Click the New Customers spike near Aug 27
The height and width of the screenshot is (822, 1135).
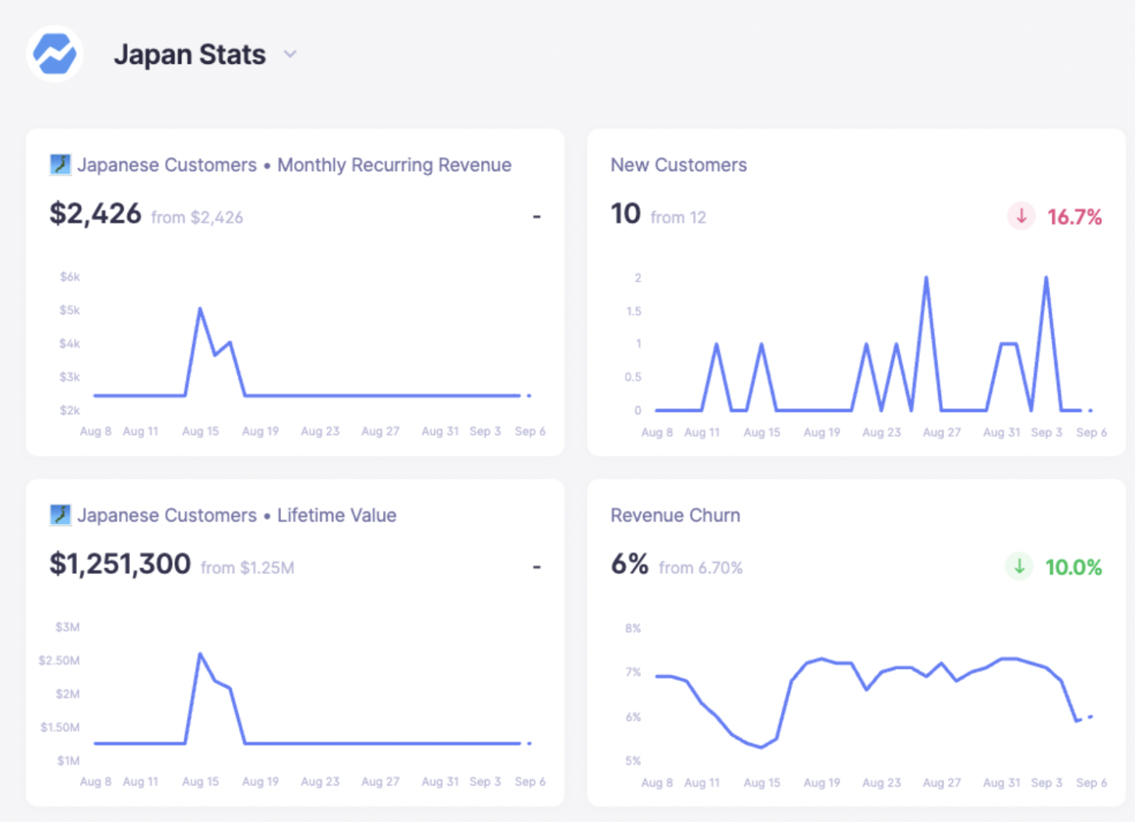click(926, 278)
